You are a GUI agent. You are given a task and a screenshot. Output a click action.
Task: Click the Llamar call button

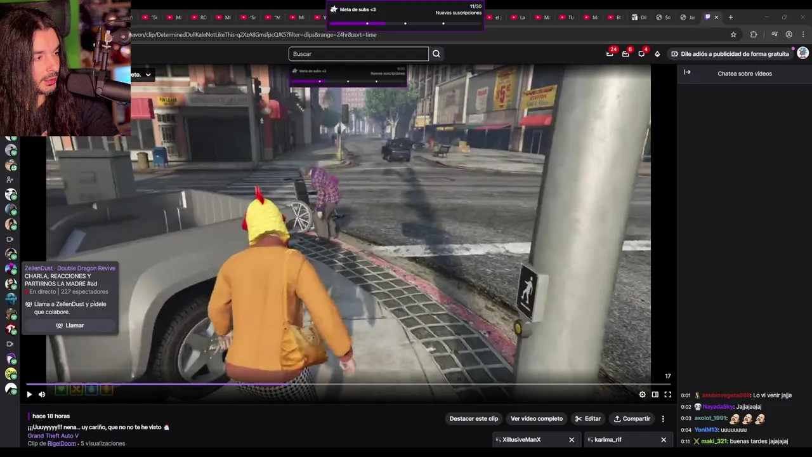(70, 326)
